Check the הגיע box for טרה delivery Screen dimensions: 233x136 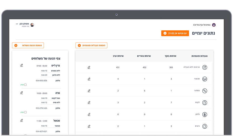click(x=26, y=112)
